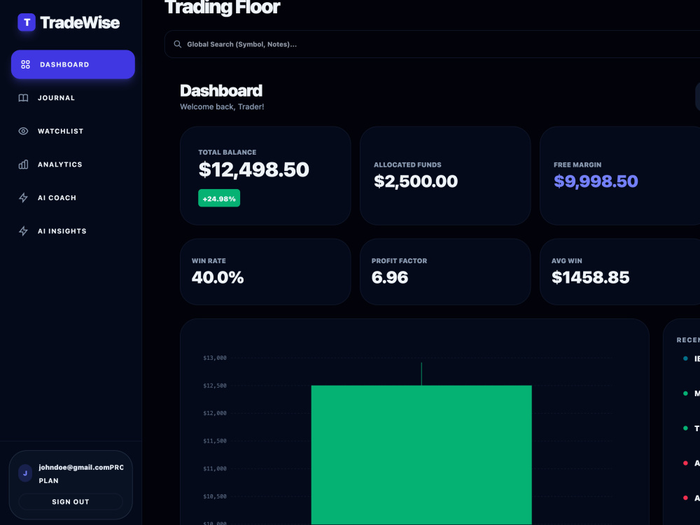Click the Allocated Funds $2,500.00 value

[416, 181]
